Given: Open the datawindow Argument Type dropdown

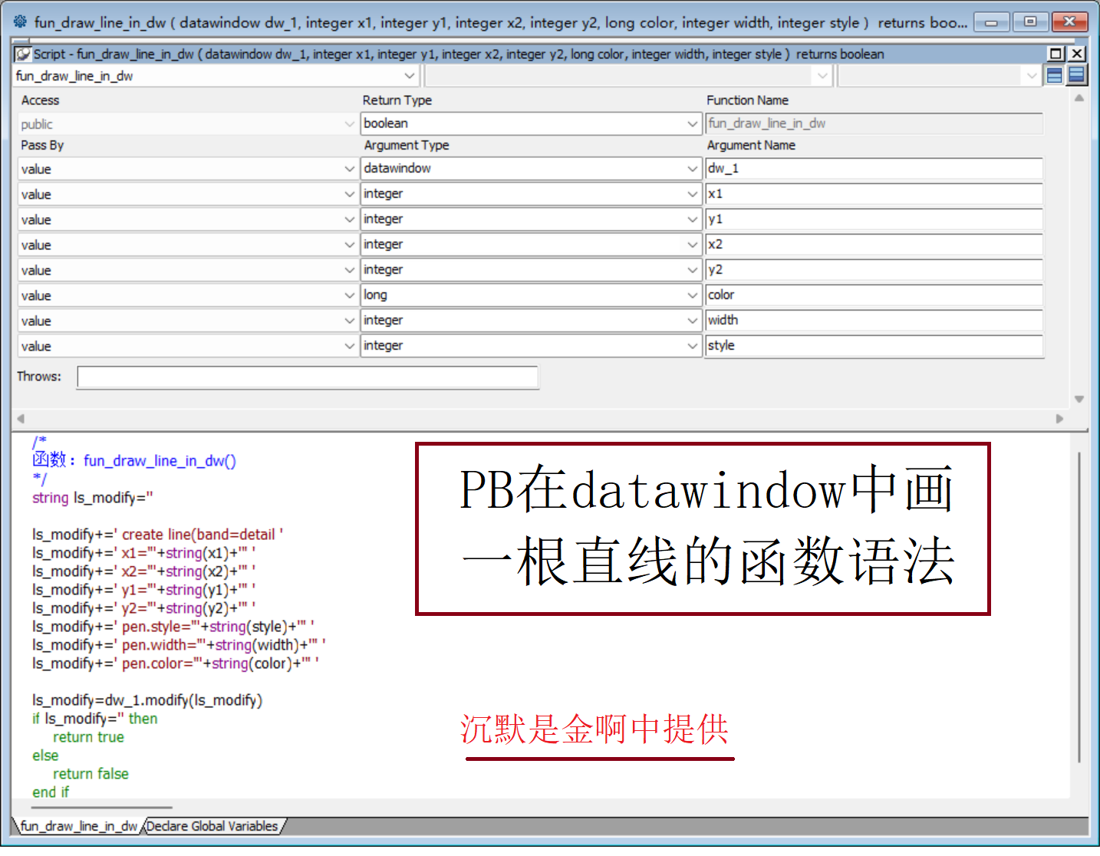Looking at the screenshot, I should coord(692,169).
